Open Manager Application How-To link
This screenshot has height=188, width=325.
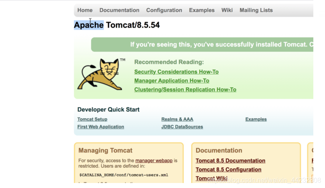[171, 81]
